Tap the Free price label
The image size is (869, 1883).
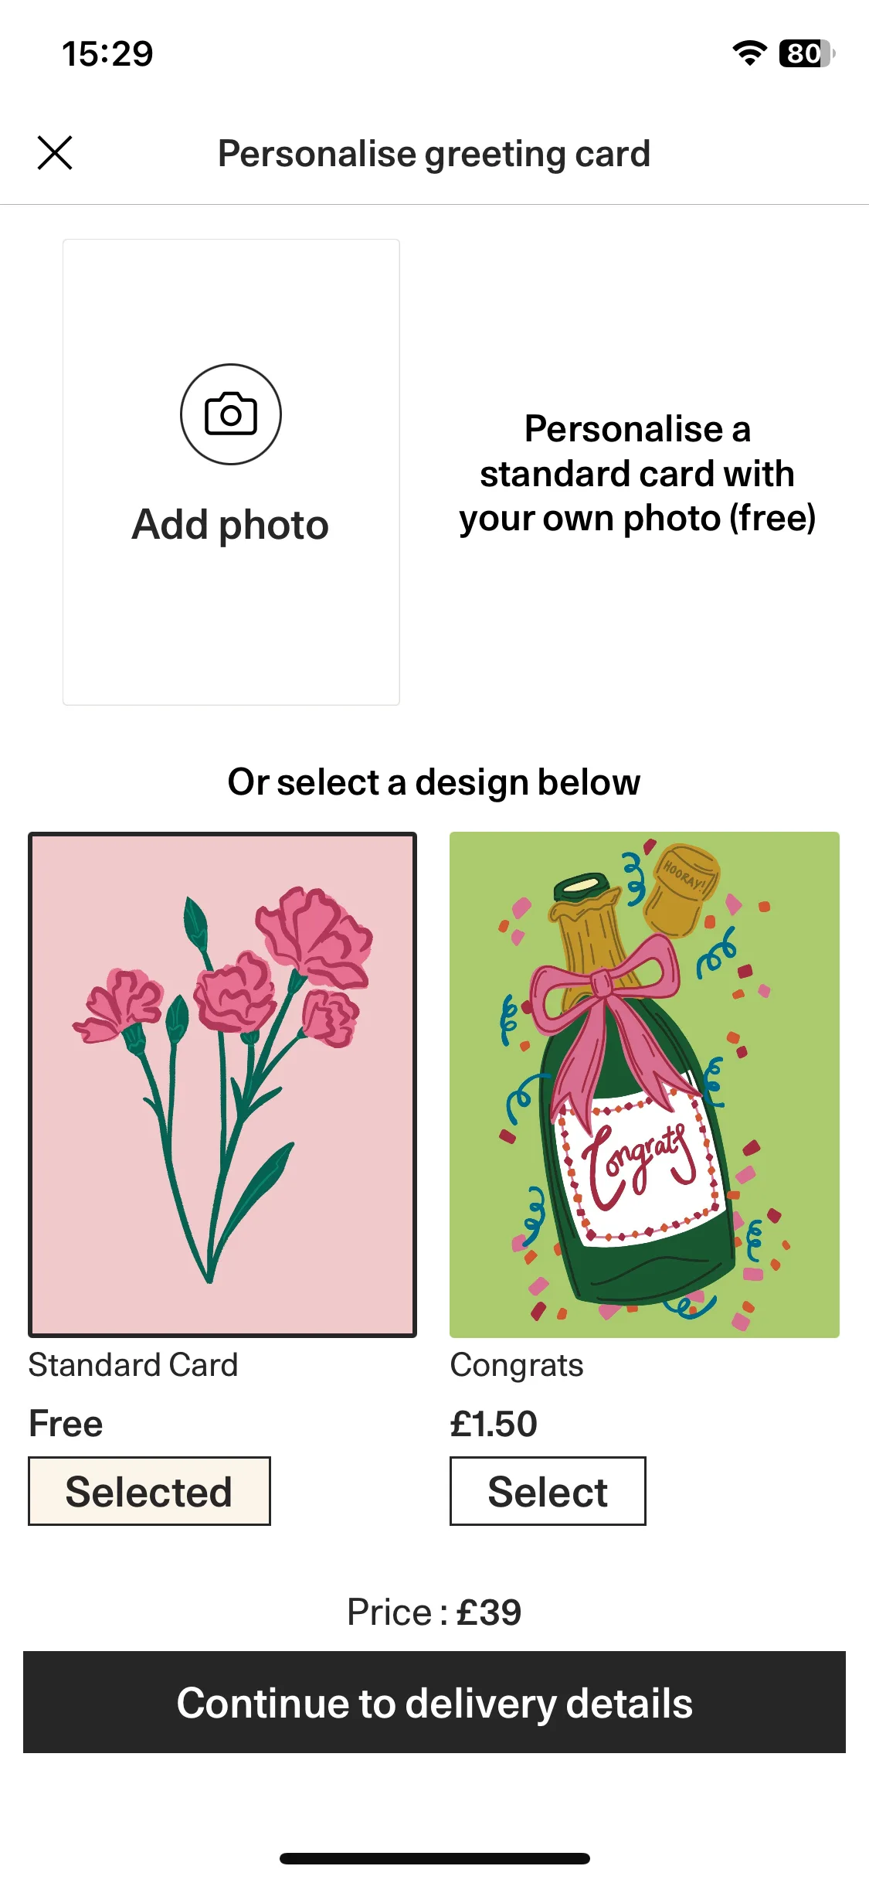point(66,1424)
